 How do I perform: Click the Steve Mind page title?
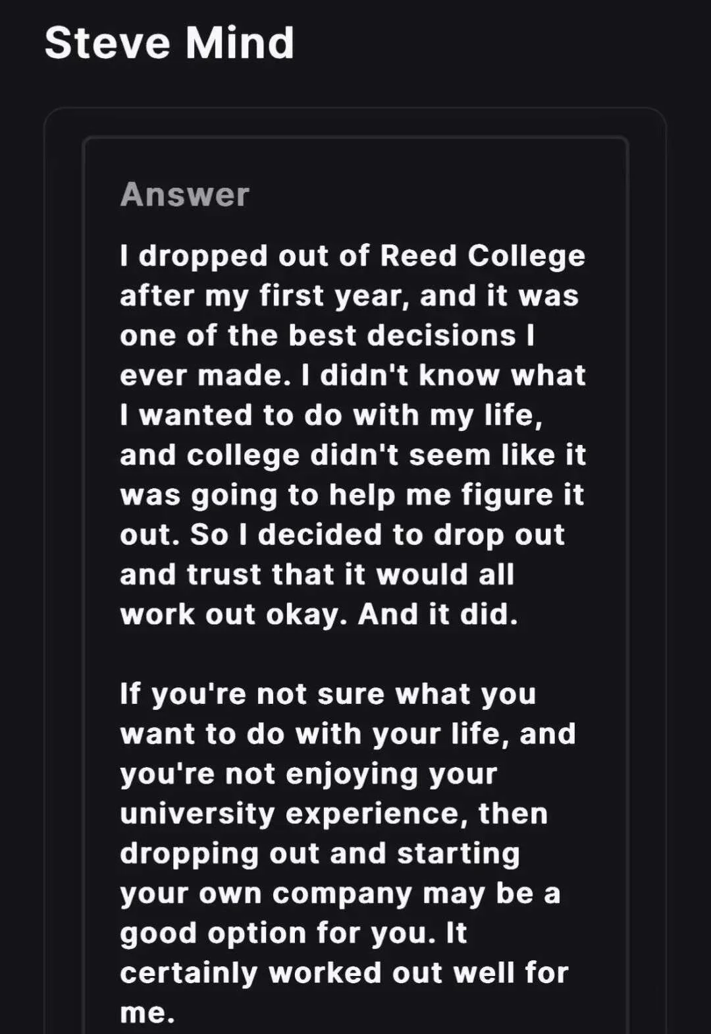[169, 43]
